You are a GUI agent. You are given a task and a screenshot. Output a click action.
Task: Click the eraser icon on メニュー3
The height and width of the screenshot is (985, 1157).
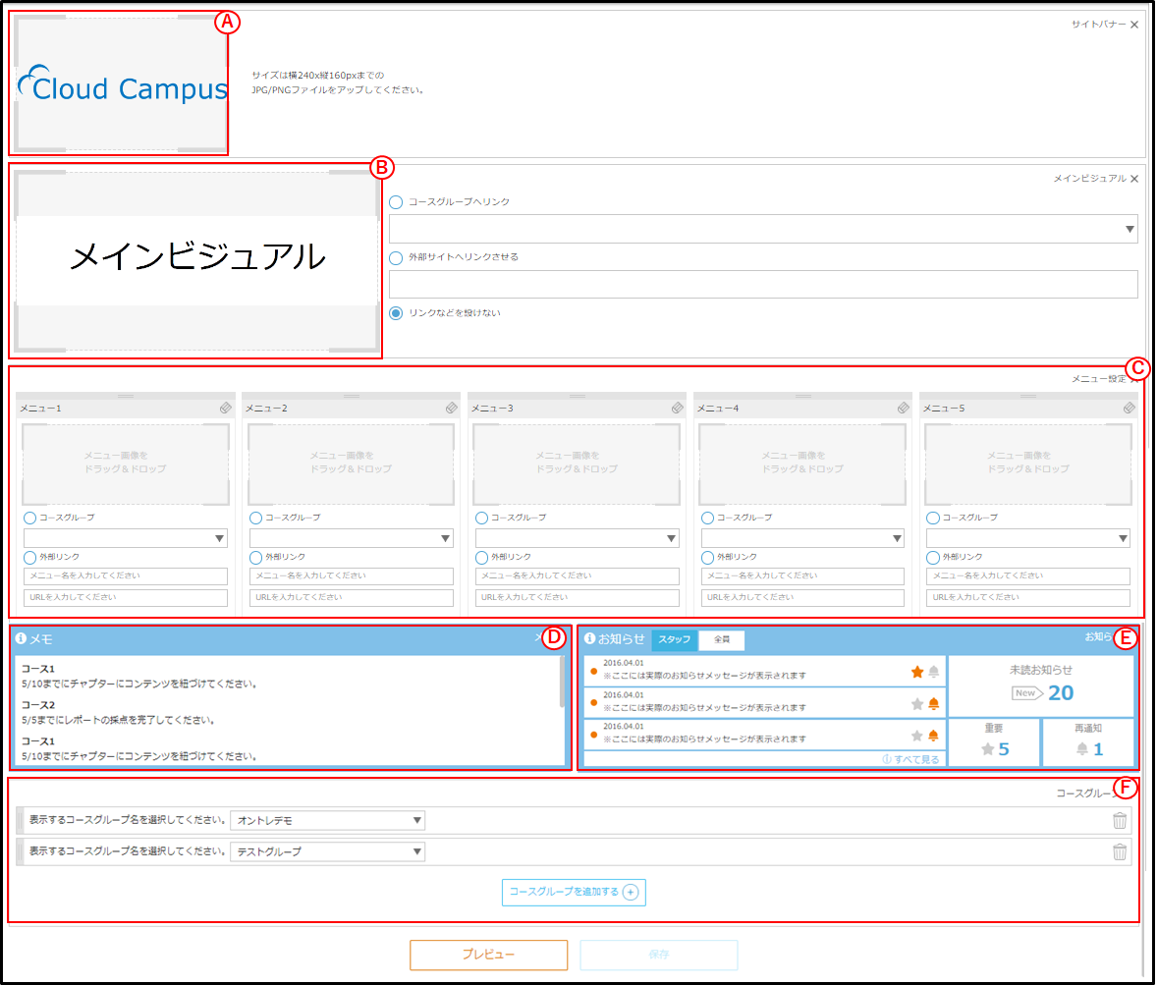coord(678,408)
